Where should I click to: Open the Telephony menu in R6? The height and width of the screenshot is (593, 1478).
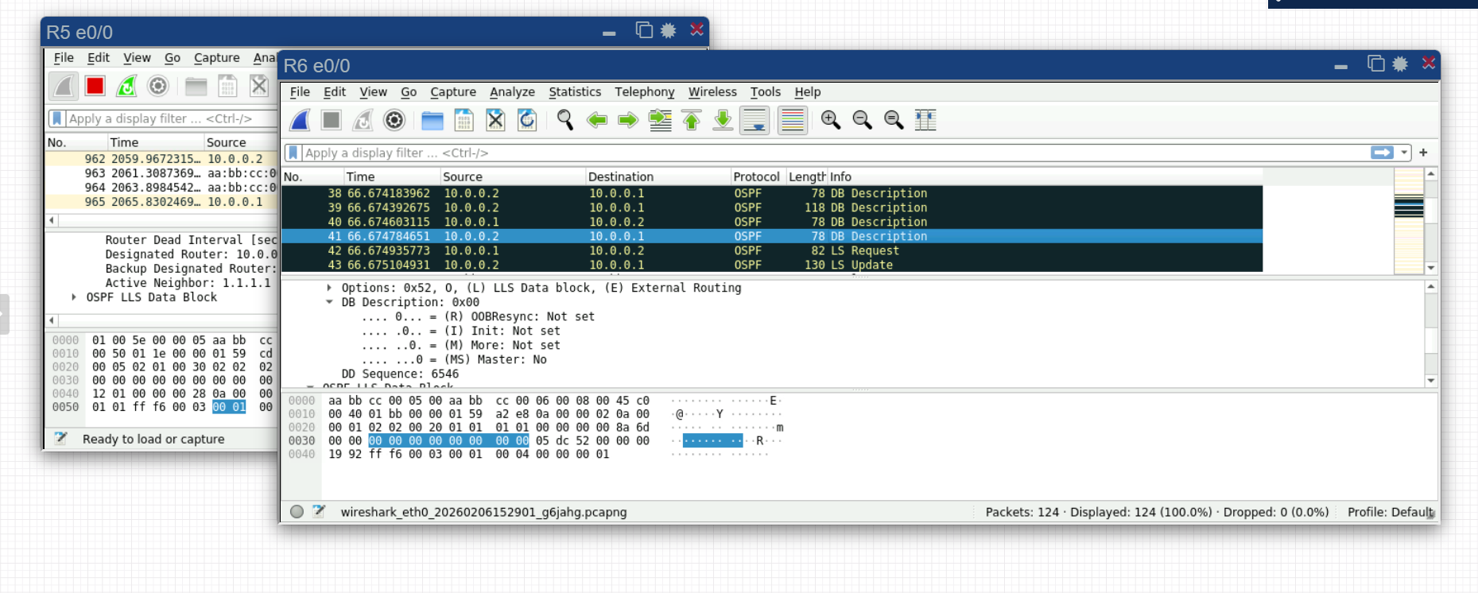[x=644, y=92]
